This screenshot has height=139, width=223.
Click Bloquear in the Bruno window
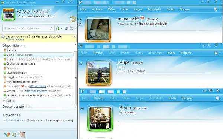tap(187, 98)
